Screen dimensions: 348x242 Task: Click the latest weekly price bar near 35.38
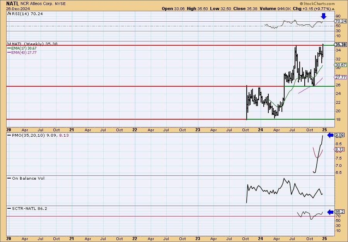(x=323, y=51)
